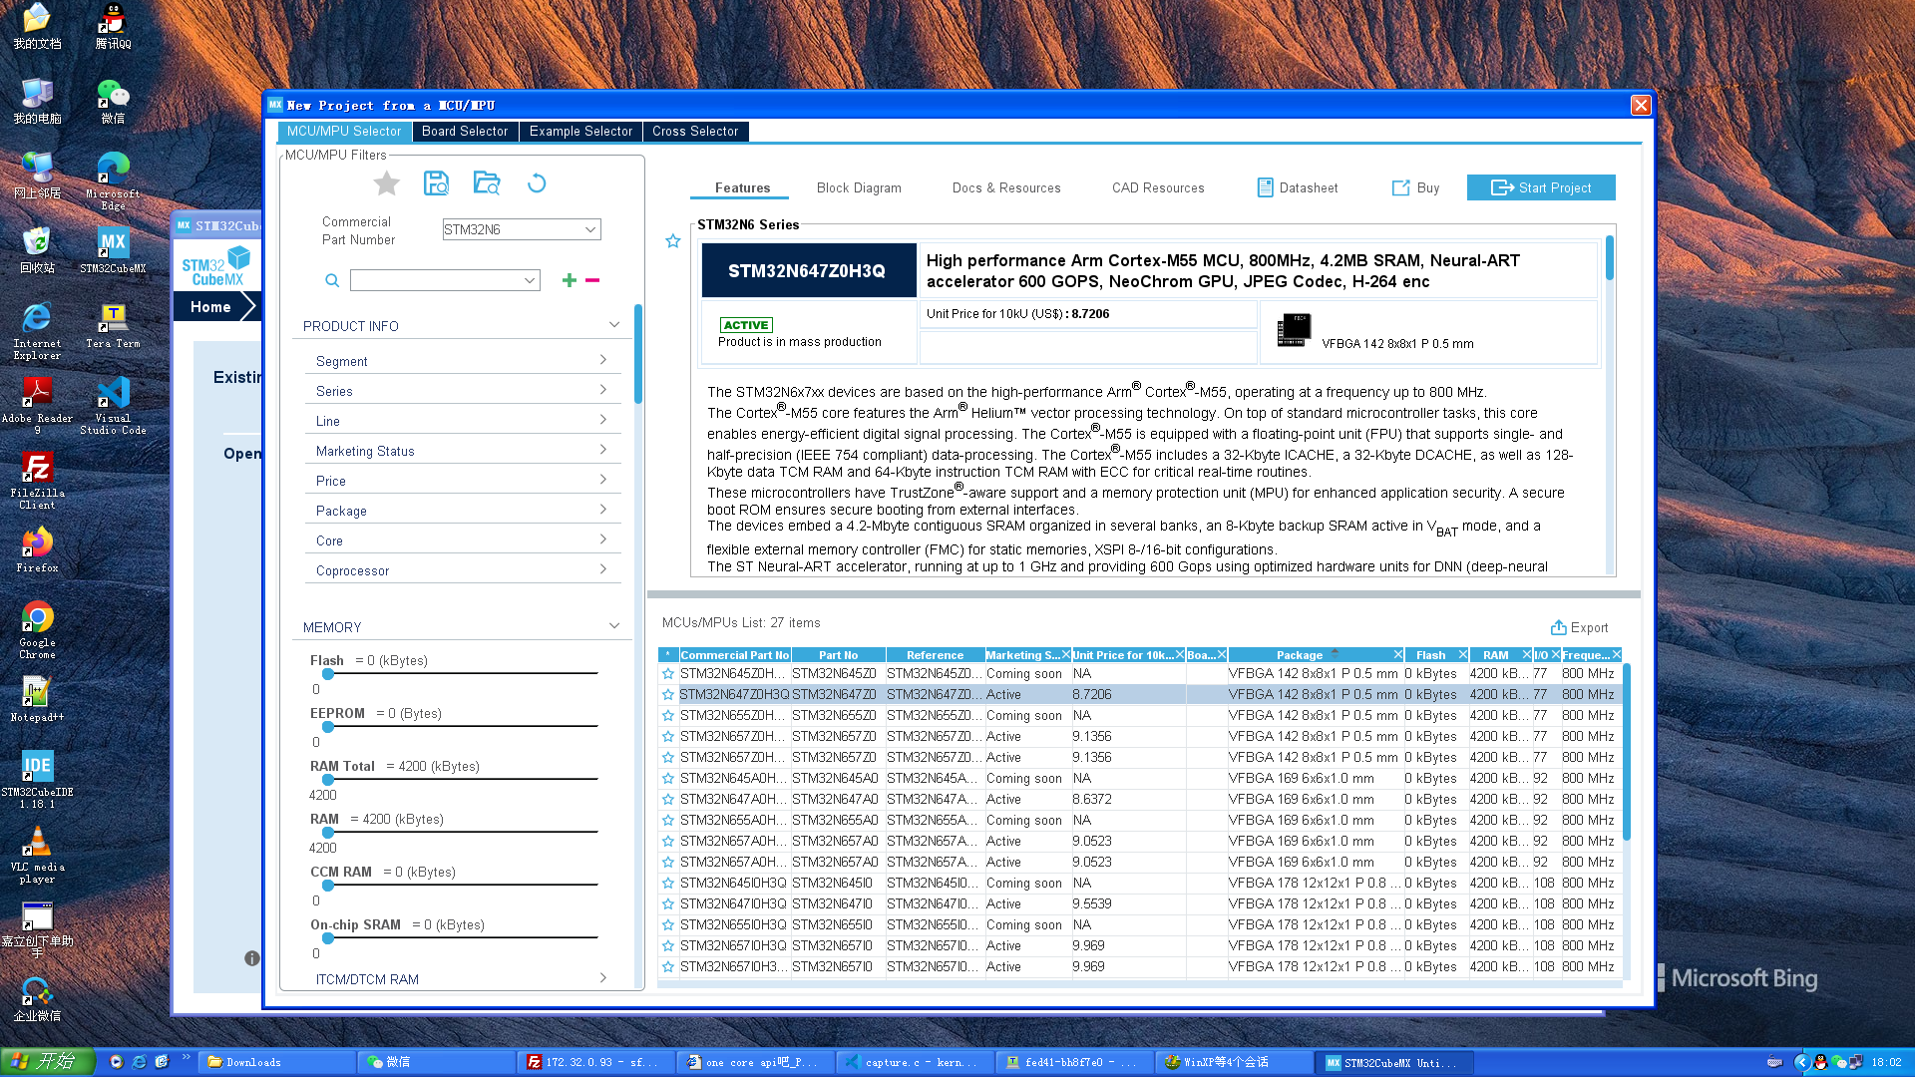Toggle favorite star for STM32N645I0H3Q row
This screenshot has width=1915, height=1077.
click(x=668, y=884)
